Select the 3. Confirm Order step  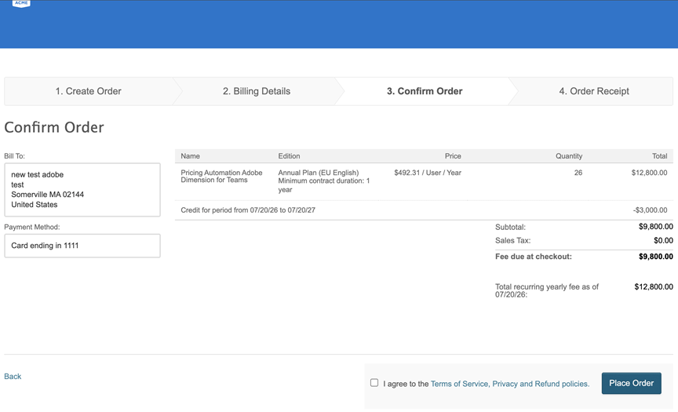click(x=425, y=91)
